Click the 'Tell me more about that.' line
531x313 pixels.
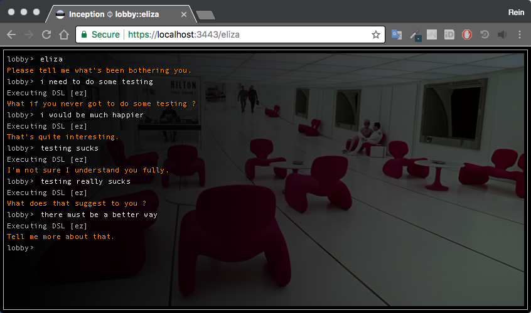coord(61,236)
